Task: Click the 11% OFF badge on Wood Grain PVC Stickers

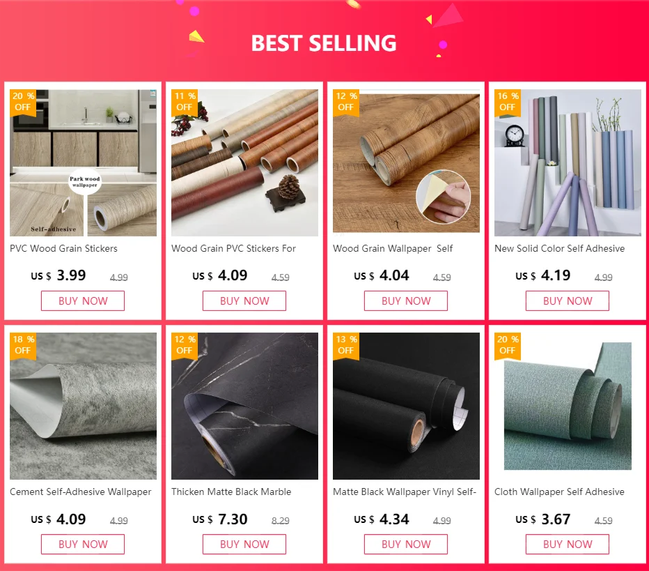Action: [x=185, y=102]
